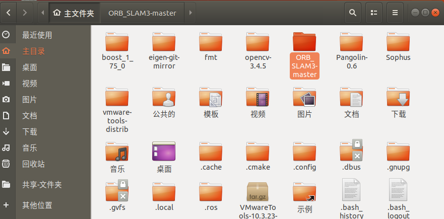Screen dimensions: 444x219
Task: Select the .cache folder icon
Action: (x=211, y=152)
